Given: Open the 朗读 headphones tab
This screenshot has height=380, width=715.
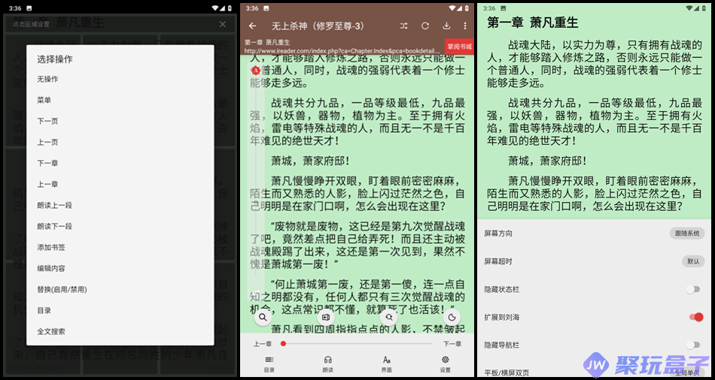Looking at the screenshot, I should point(327,364).
